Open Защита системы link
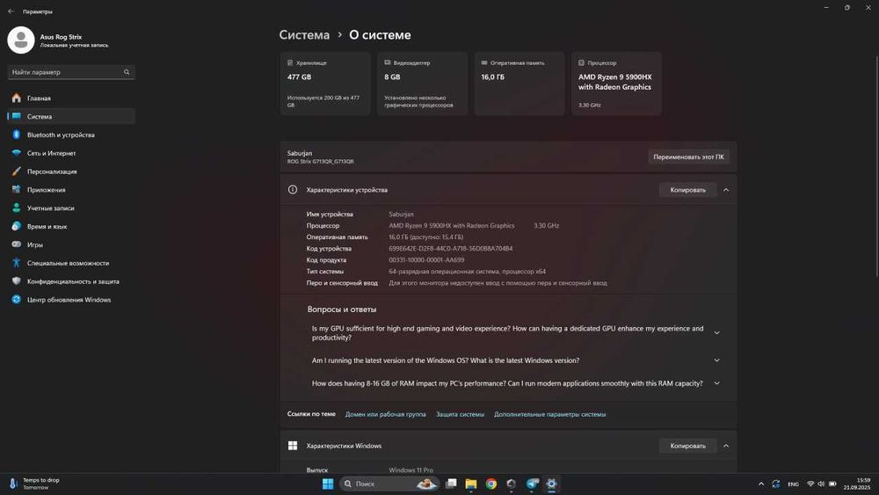 click(460, 414)
